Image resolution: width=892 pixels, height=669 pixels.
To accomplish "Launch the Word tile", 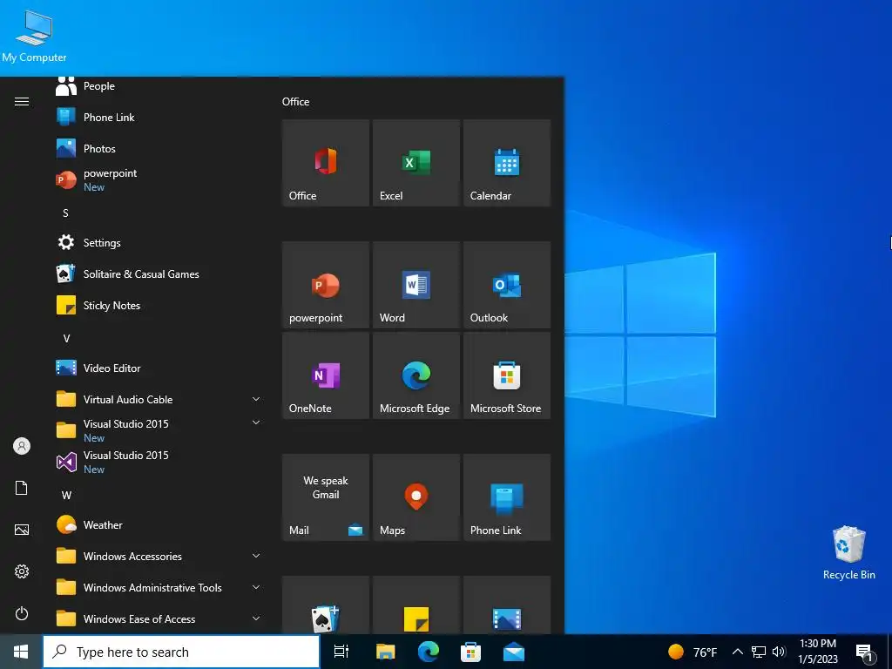I will [x=416, y=285].
